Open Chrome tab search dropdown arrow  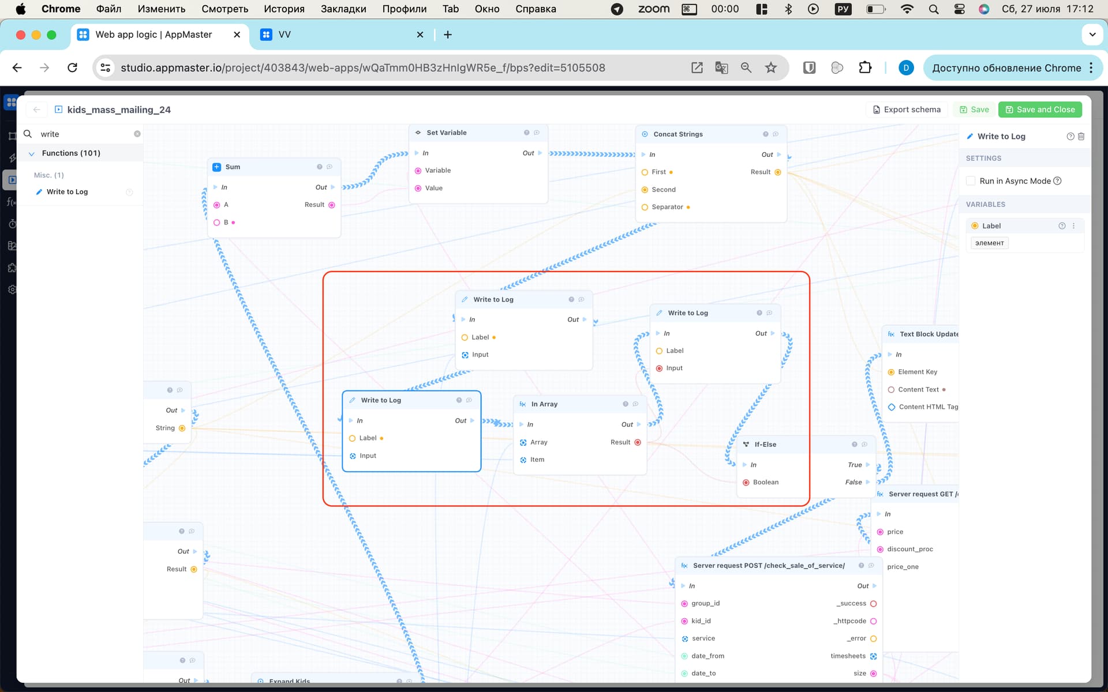click(x=1092, y=35)
